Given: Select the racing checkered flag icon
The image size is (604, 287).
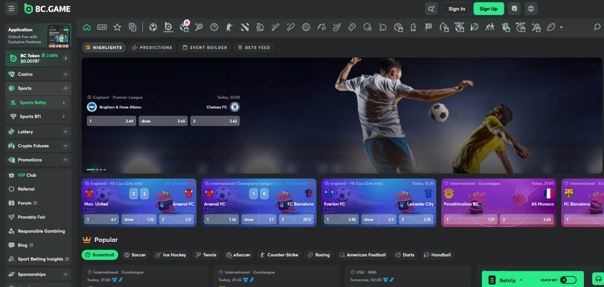Looking at the screenshot, I should point(429,27).
